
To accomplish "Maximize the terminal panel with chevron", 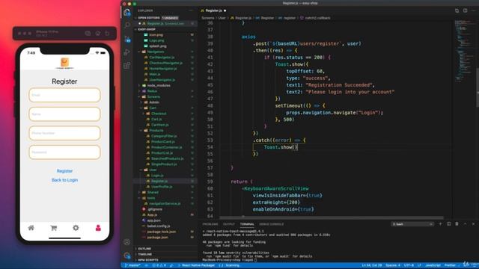I will (465, 224).
